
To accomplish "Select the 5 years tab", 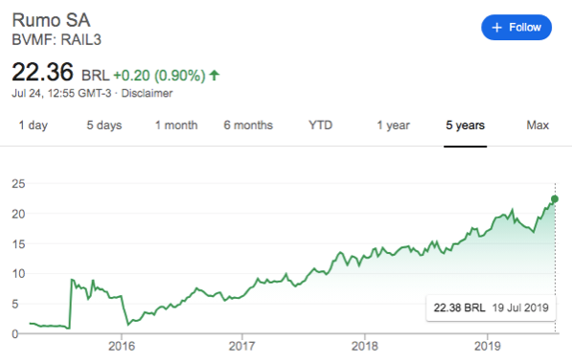I will coord(465,125).
